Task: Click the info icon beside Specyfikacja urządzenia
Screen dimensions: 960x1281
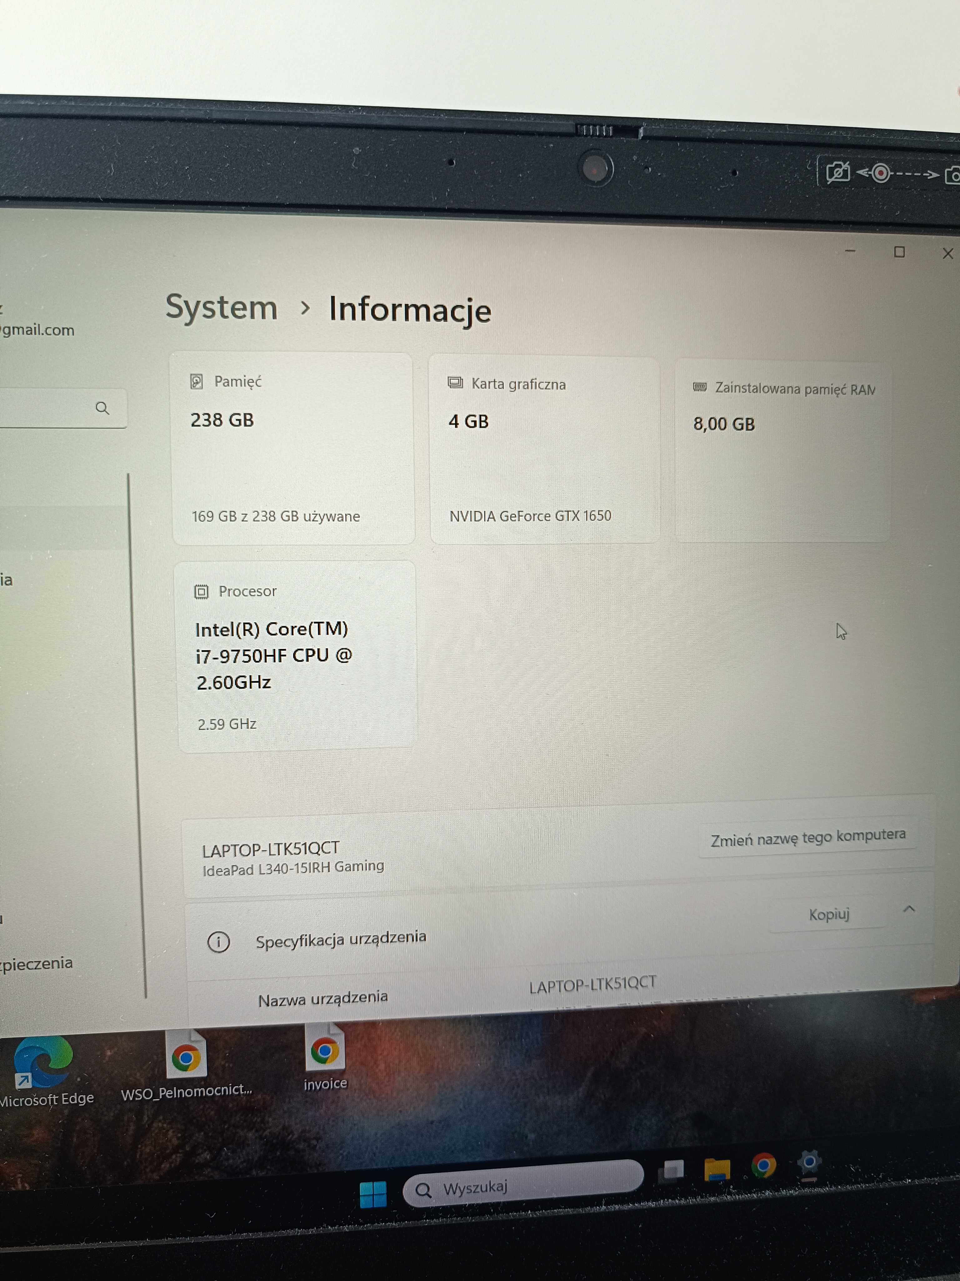Action: 218,942
